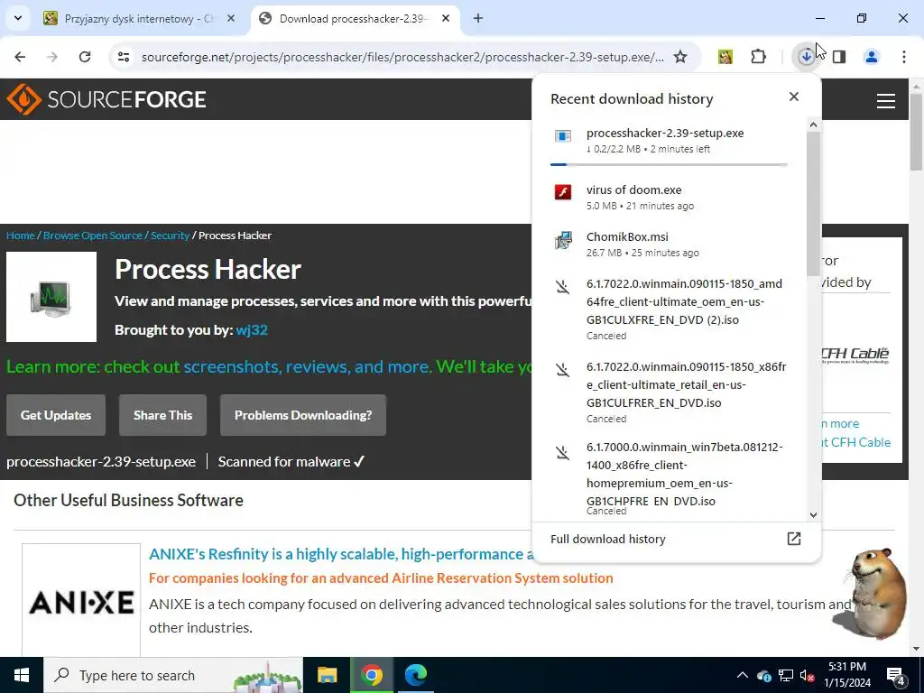Open the Browse Open Source breadcrumb link
This screenshot has width=924, height=693.
coord(93,236)
